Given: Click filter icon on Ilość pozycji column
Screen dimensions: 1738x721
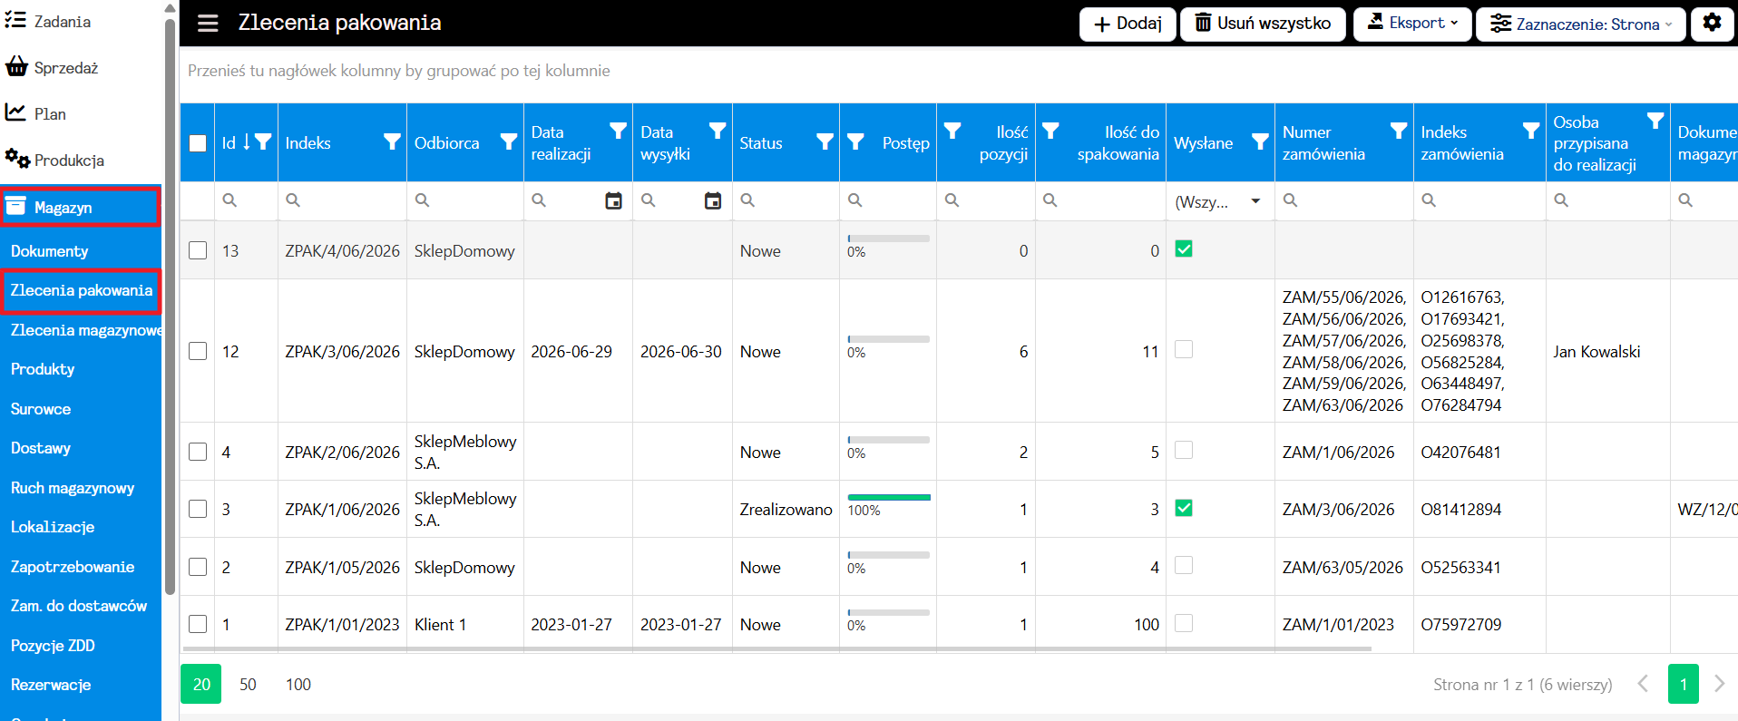Looking at the screenshot, I should [x=952, y=132].
